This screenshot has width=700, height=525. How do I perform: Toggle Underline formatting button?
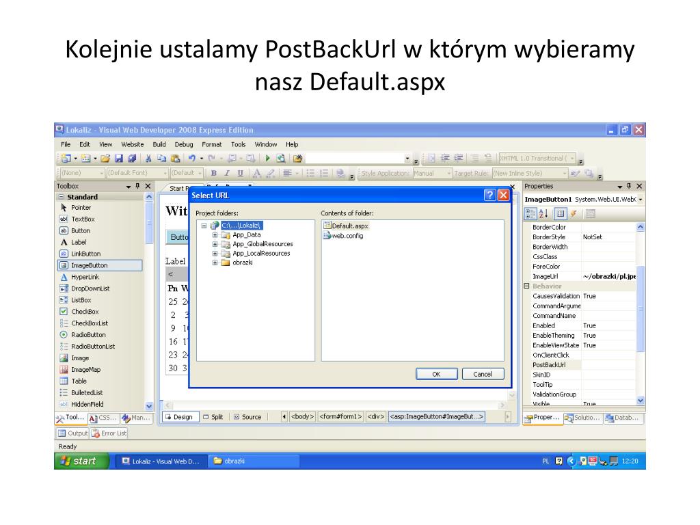point(241,173)
